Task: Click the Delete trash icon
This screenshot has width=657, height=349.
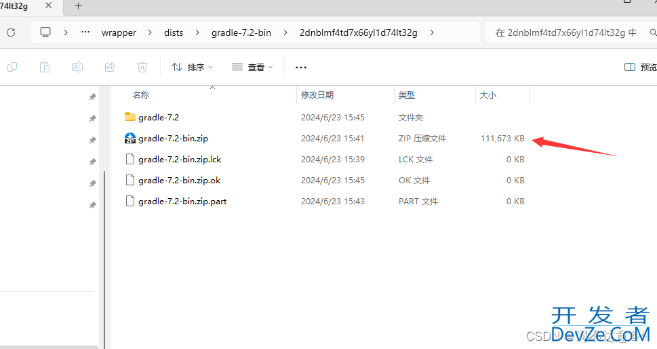Action: pos(142,67)
